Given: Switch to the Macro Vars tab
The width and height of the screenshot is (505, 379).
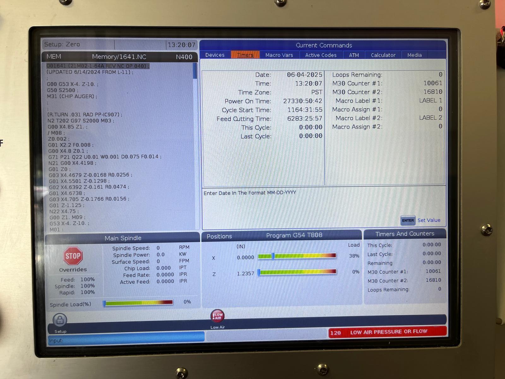Looking at the screenshot, I should [x=279, y=55].
